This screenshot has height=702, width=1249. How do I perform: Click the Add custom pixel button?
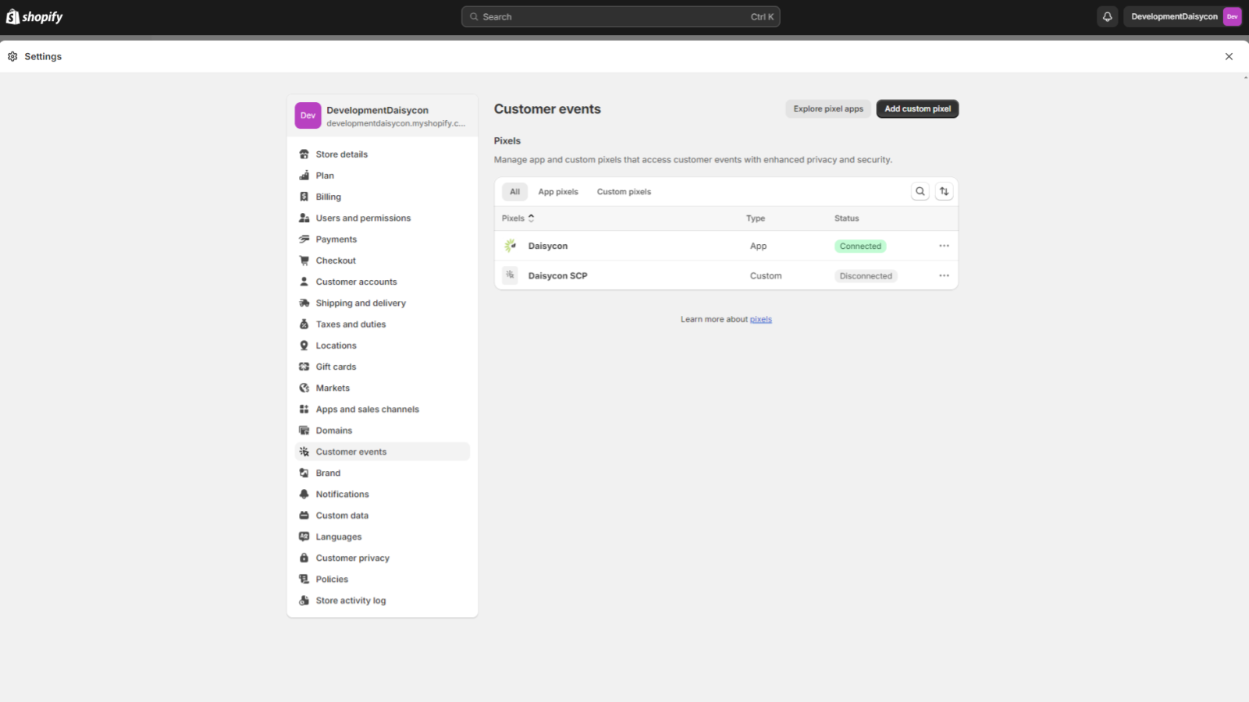917,109
